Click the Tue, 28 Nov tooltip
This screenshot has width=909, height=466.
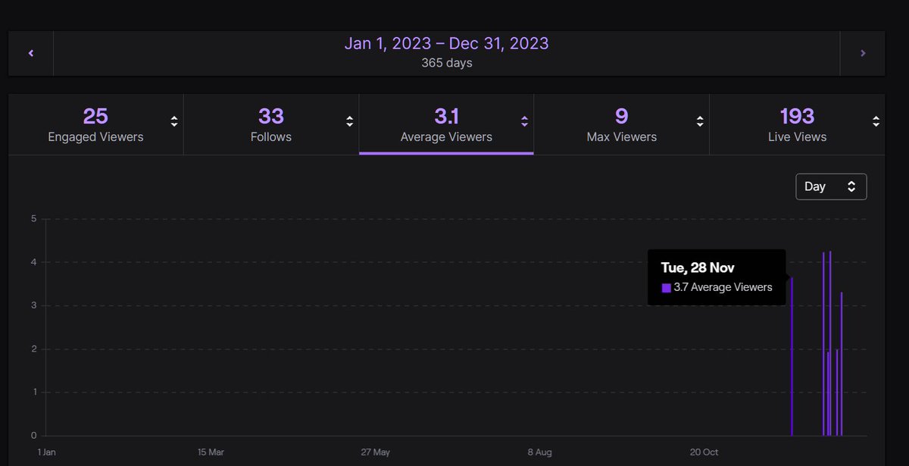[717, 277]
